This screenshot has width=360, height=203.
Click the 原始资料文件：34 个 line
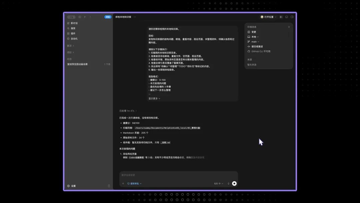[134, 138]
